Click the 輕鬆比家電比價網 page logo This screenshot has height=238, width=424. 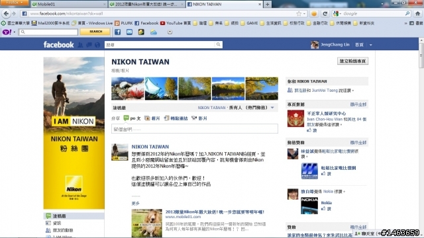309,171
